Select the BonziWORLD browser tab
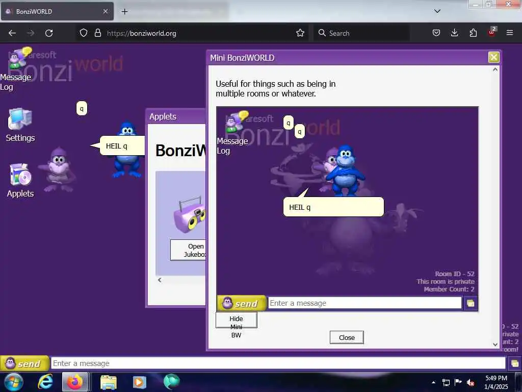 [57, 11]
